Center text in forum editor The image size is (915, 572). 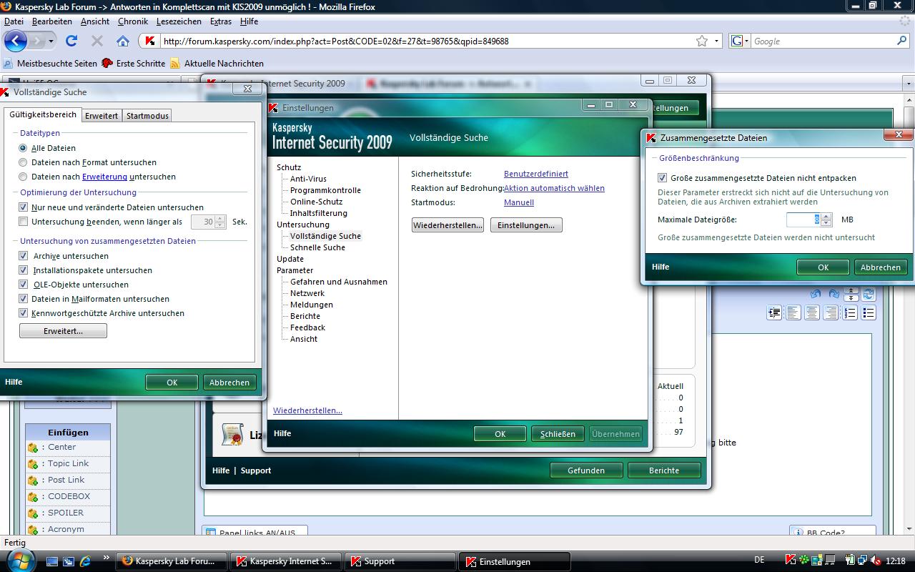pyautogui.click(x=812, y=312)
